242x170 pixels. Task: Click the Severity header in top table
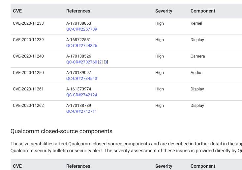(x=164, y=11)
